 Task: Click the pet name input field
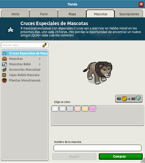point(98,148)
